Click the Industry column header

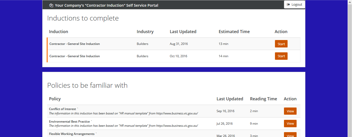click(x=145, y=32)
